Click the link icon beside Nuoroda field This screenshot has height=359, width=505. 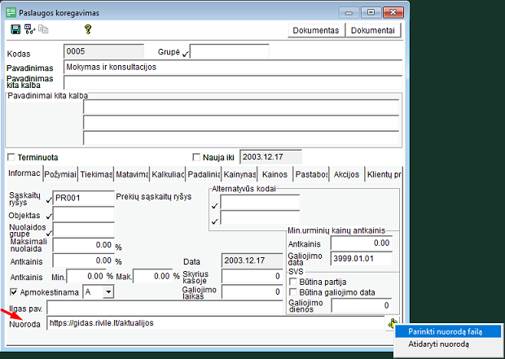point(393,323)
